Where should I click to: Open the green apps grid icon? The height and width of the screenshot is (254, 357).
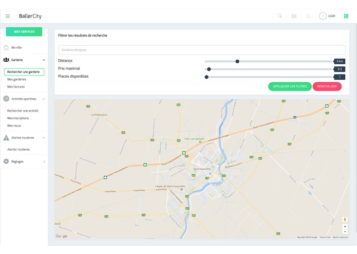click(x=346, y=16)
